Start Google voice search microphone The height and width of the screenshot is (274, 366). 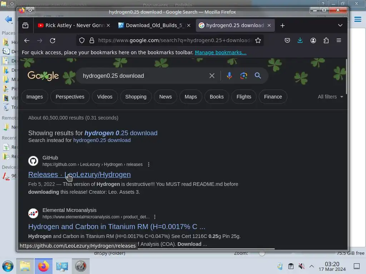click(x=229, y=76)
